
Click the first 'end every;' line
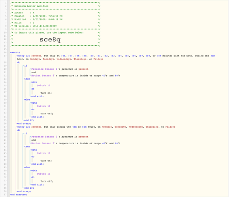pos(24,123)
